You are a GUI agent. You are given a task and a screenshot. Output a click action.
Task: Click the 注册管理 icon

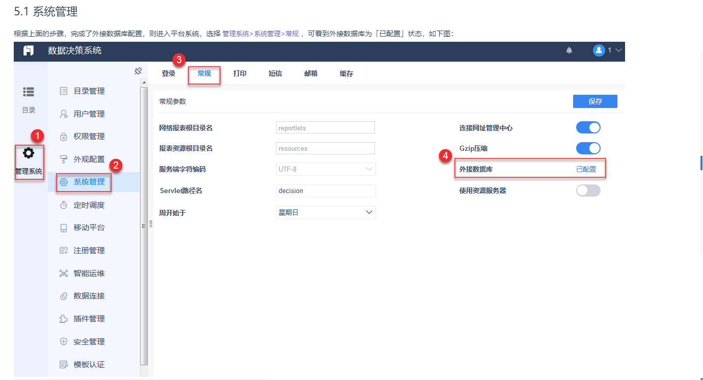pyautogui.click(x=64, y=251)
